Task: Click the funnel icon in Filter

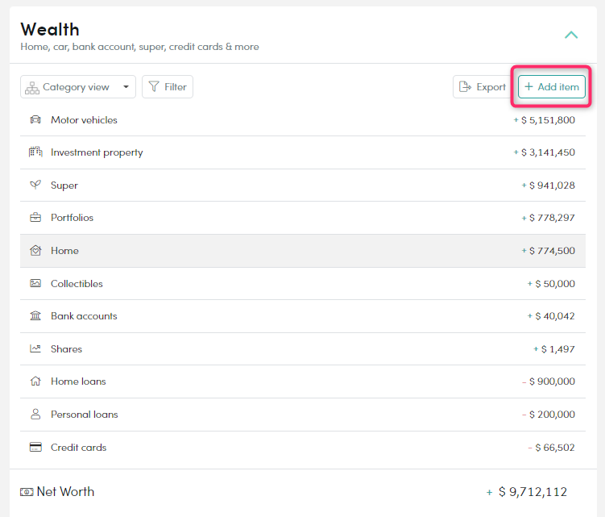Action: (154, 86)
